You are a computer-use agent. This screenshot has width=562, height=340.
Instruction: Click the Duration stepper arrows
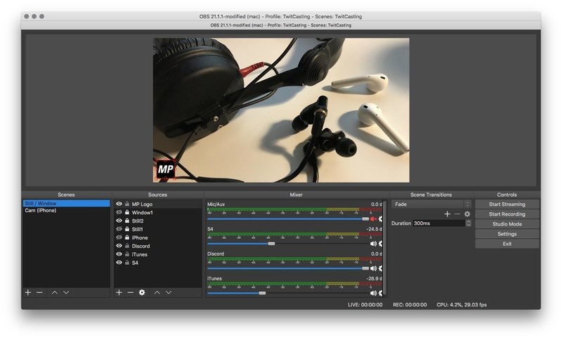click(x=468, y=223)
